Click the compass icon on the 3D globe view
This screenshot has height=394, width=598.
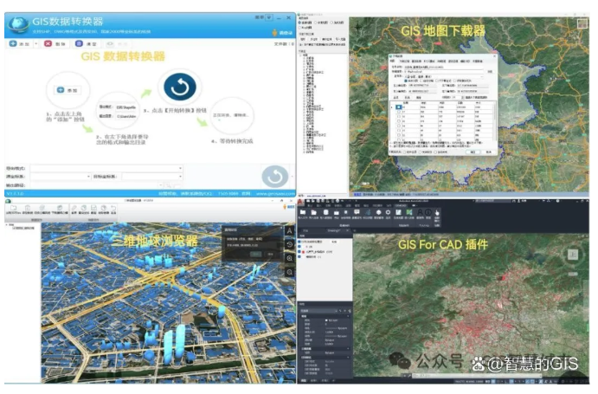click(289, 231)
